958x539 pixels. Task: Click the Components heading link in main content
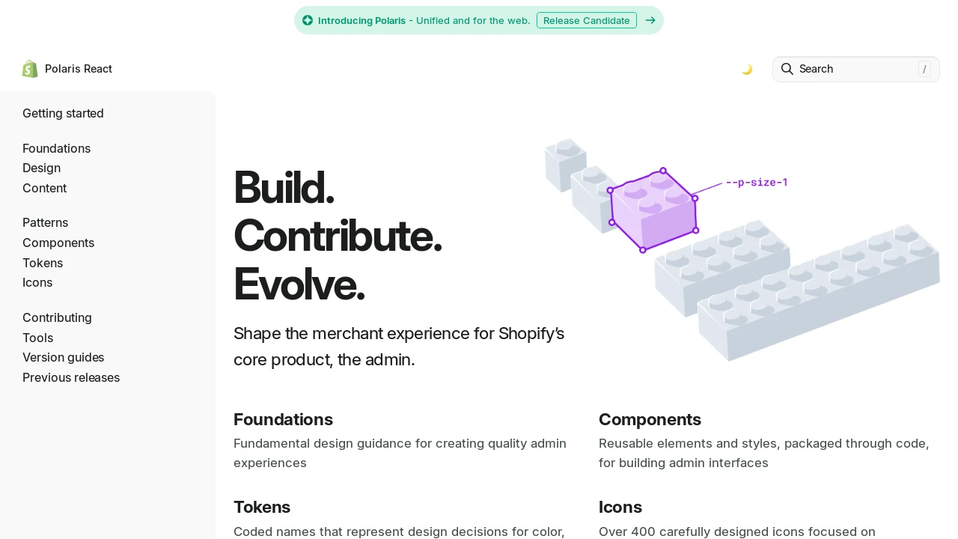pos(650,419)
